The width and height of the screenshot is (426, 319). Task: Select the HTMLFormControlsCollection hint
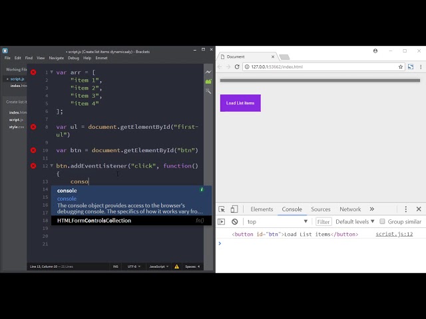131,221
